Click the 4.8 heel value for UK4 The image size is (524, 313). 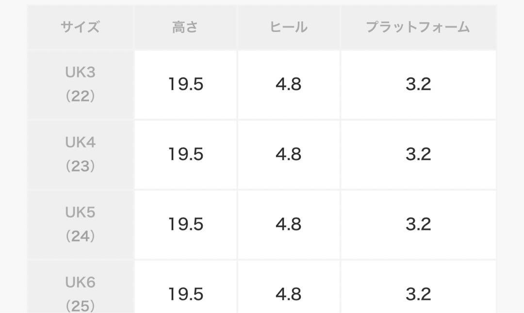click(x=289, y=154)
